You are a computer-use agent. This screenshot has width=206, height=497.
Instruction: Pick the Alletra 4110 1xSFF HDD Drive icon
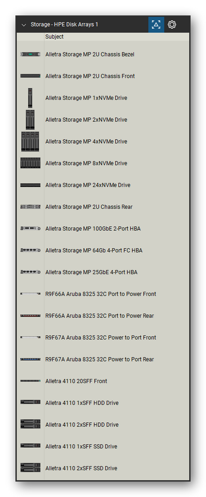[30, 402]
